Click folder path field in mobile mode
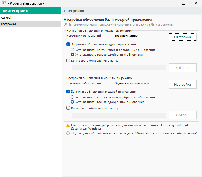202x177 pixels. (x=119, y=115)
